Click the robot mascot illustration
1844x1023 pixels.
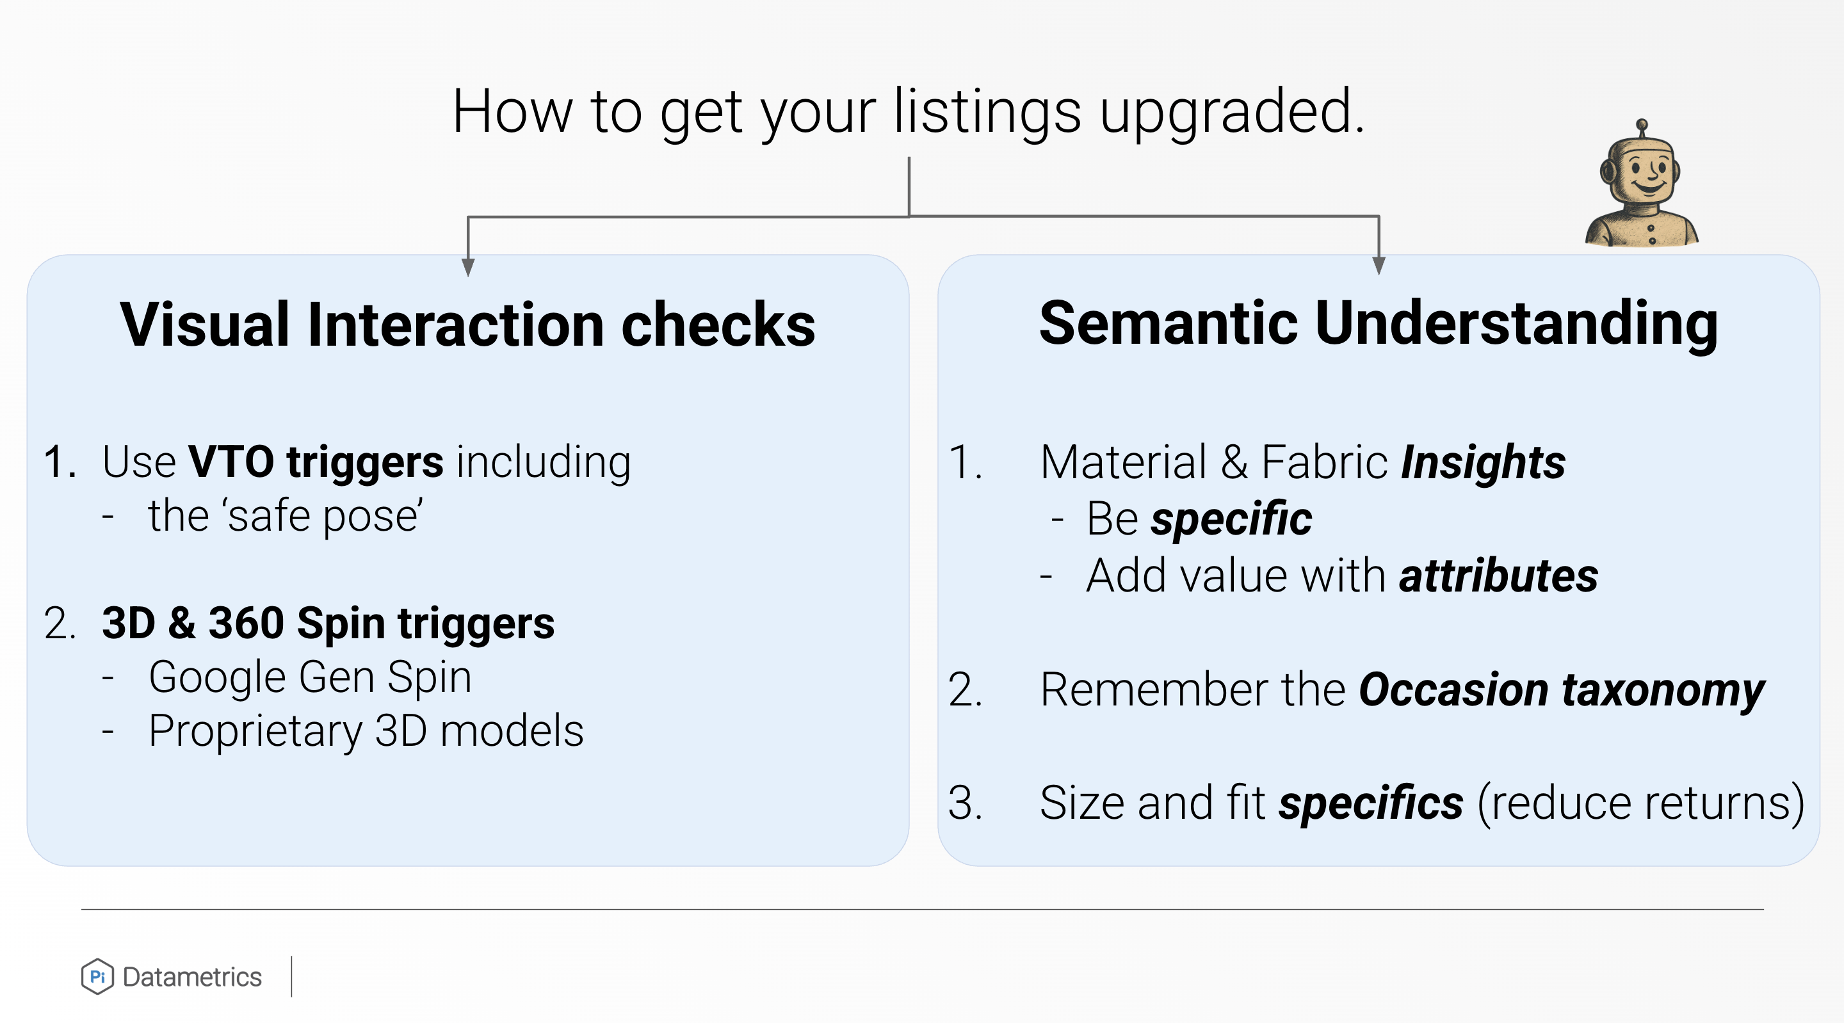tap(1640, 188)
